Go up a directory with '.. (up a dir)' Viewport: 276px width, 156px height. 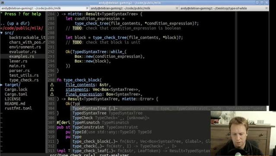(15, 23)
